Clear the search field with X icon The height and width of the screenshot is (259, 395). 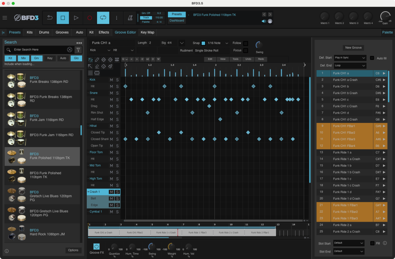click(70, 50)
